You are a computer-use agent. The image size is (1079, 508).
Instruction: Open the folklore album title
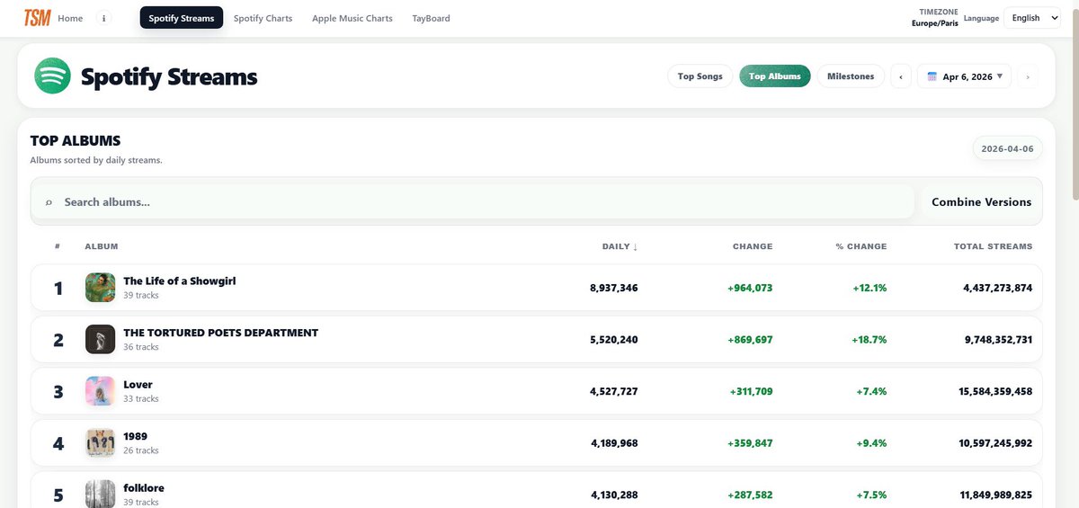click(x=144, y=488)
